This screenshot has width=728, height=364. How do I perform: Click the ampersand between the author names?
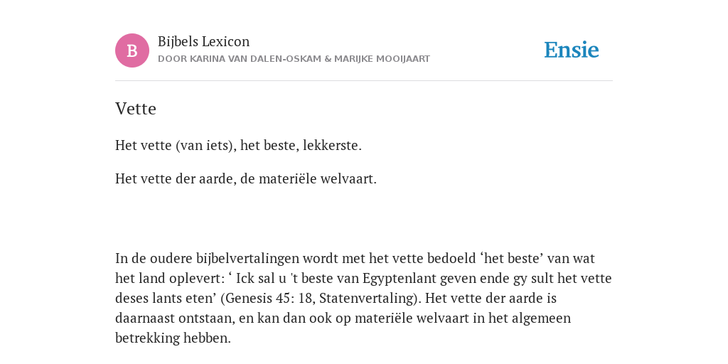pyautogui.click(x=328, y=59)
